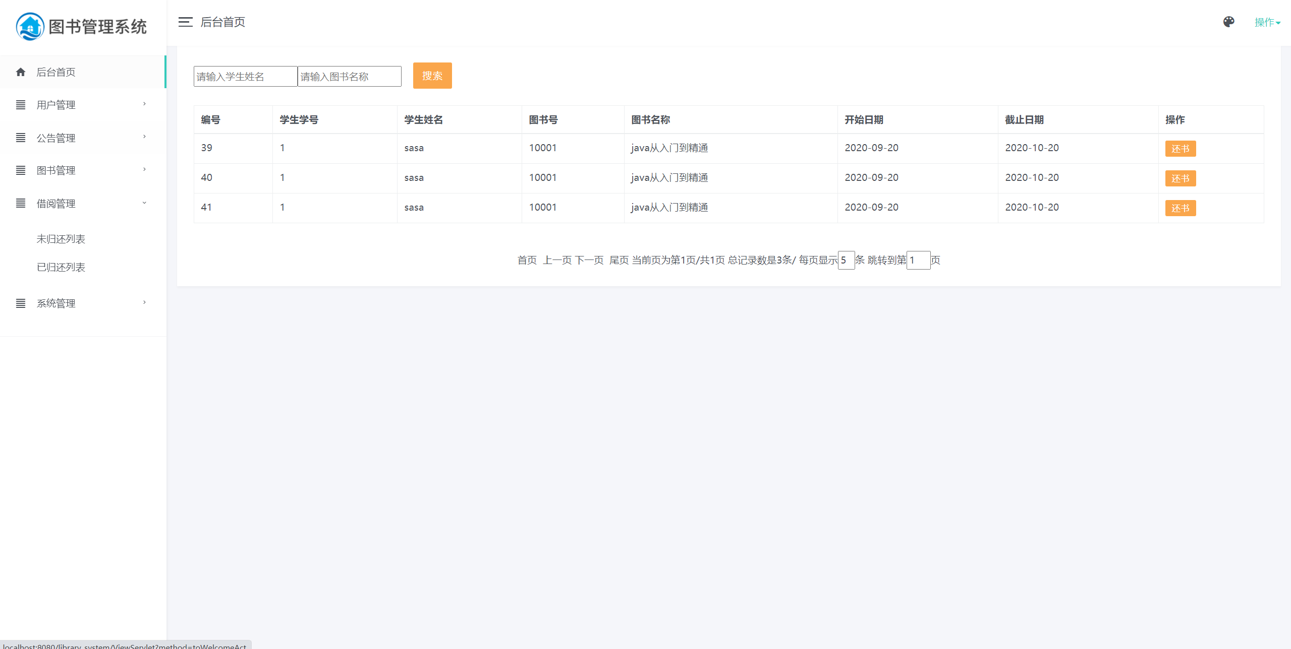Click the per-page count input box
This screenshot has height=649, width=1291.
tap(846, 260)
